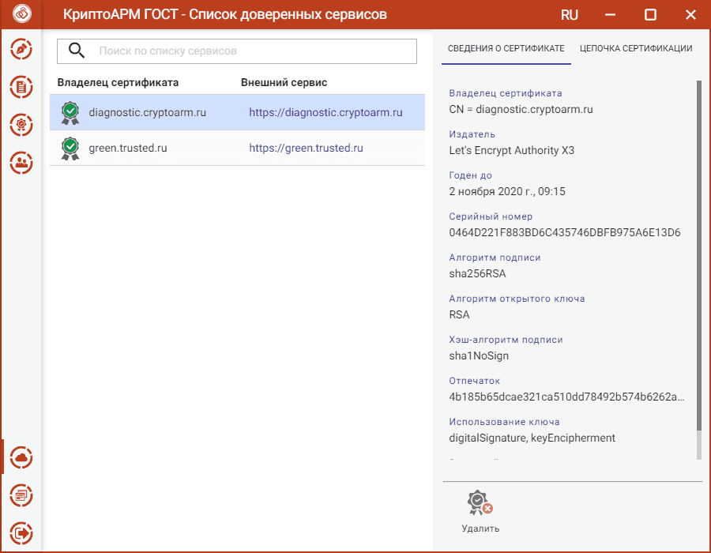Open the documents icon in sidebar

point(21,87)
